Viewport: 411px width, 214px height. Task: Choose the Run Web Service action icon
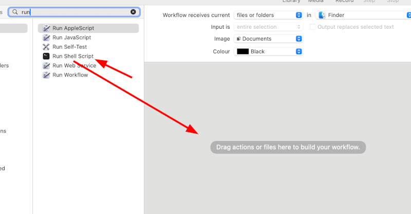coord(46,65)
